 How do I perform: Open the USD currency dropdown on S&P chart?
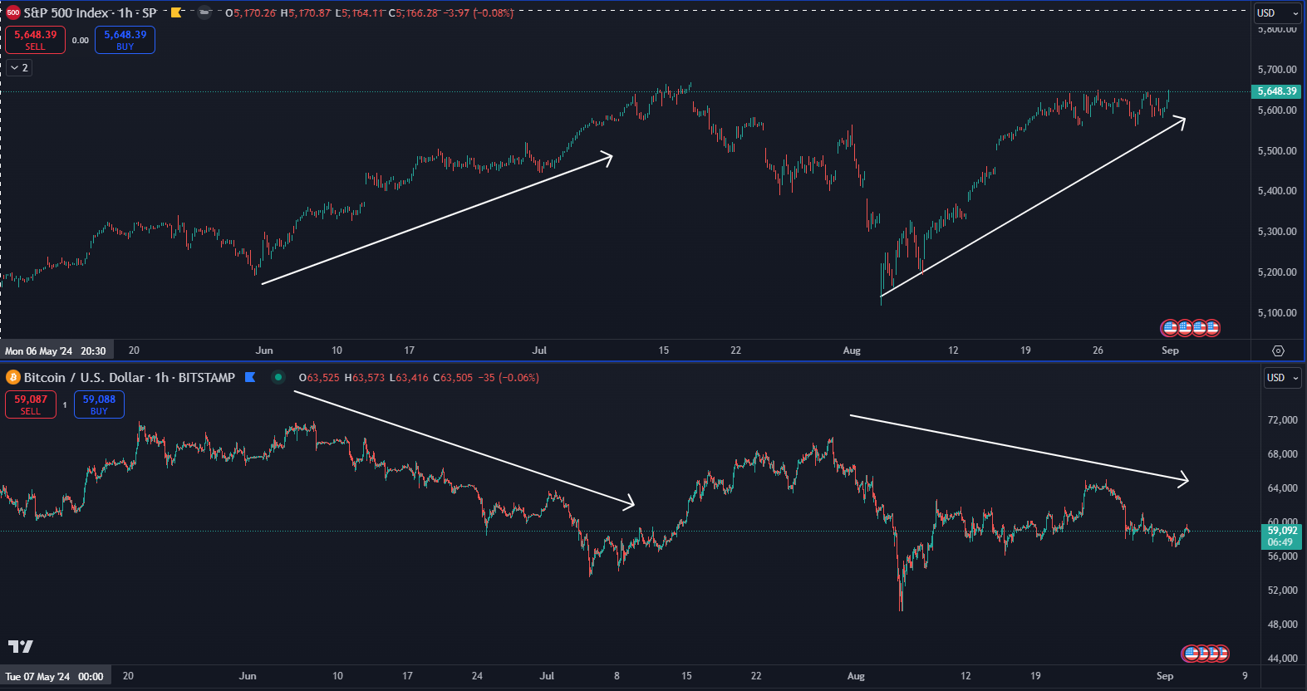click(1277, 13)
